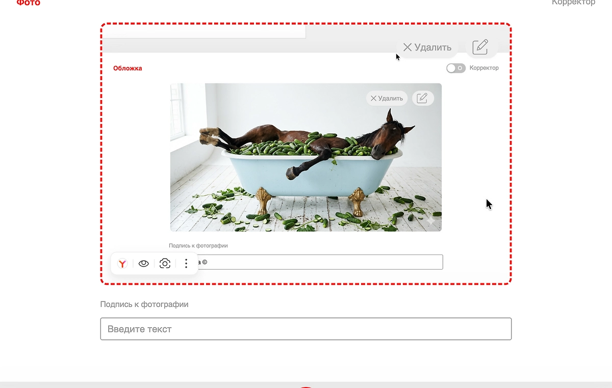The width and height of the screenshot is (612, 388).
Task: Open three-dots more options menu
Action: coord(186,263)
